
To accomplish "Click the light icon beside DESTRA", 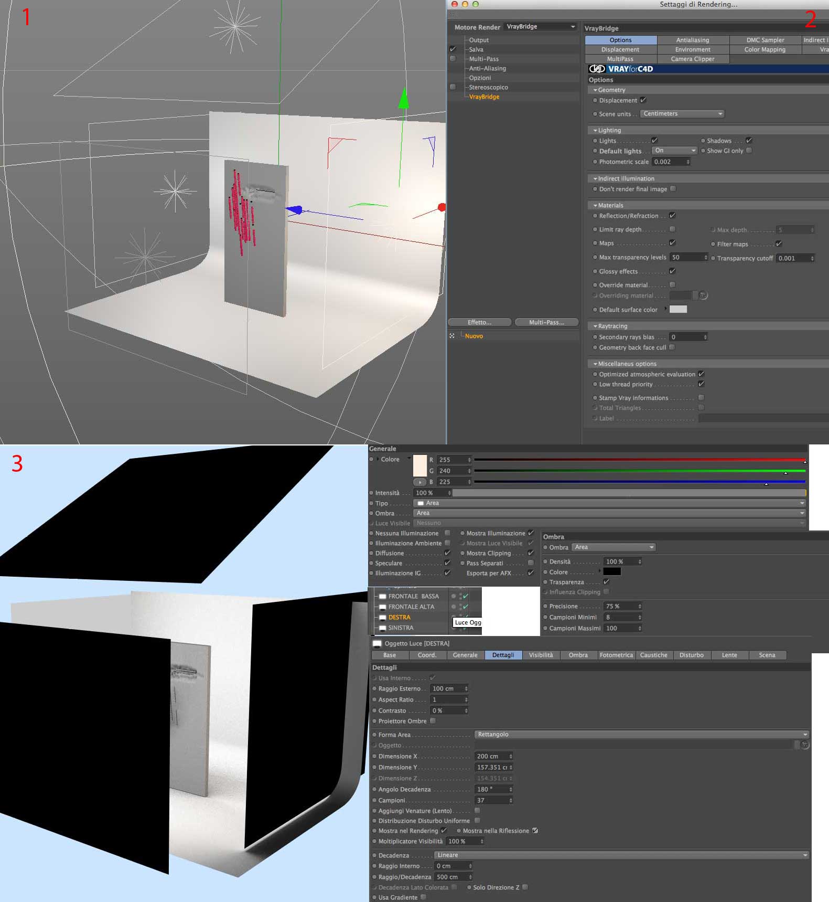I will coord(383,618).
